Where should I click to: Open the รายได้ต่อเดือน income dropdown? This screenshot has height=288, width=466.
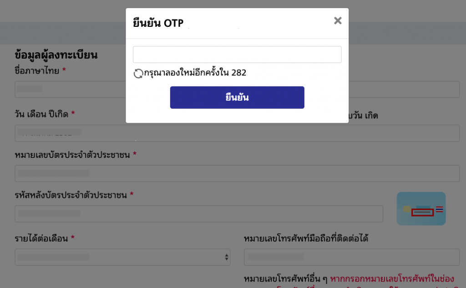[x=123, y=257]
